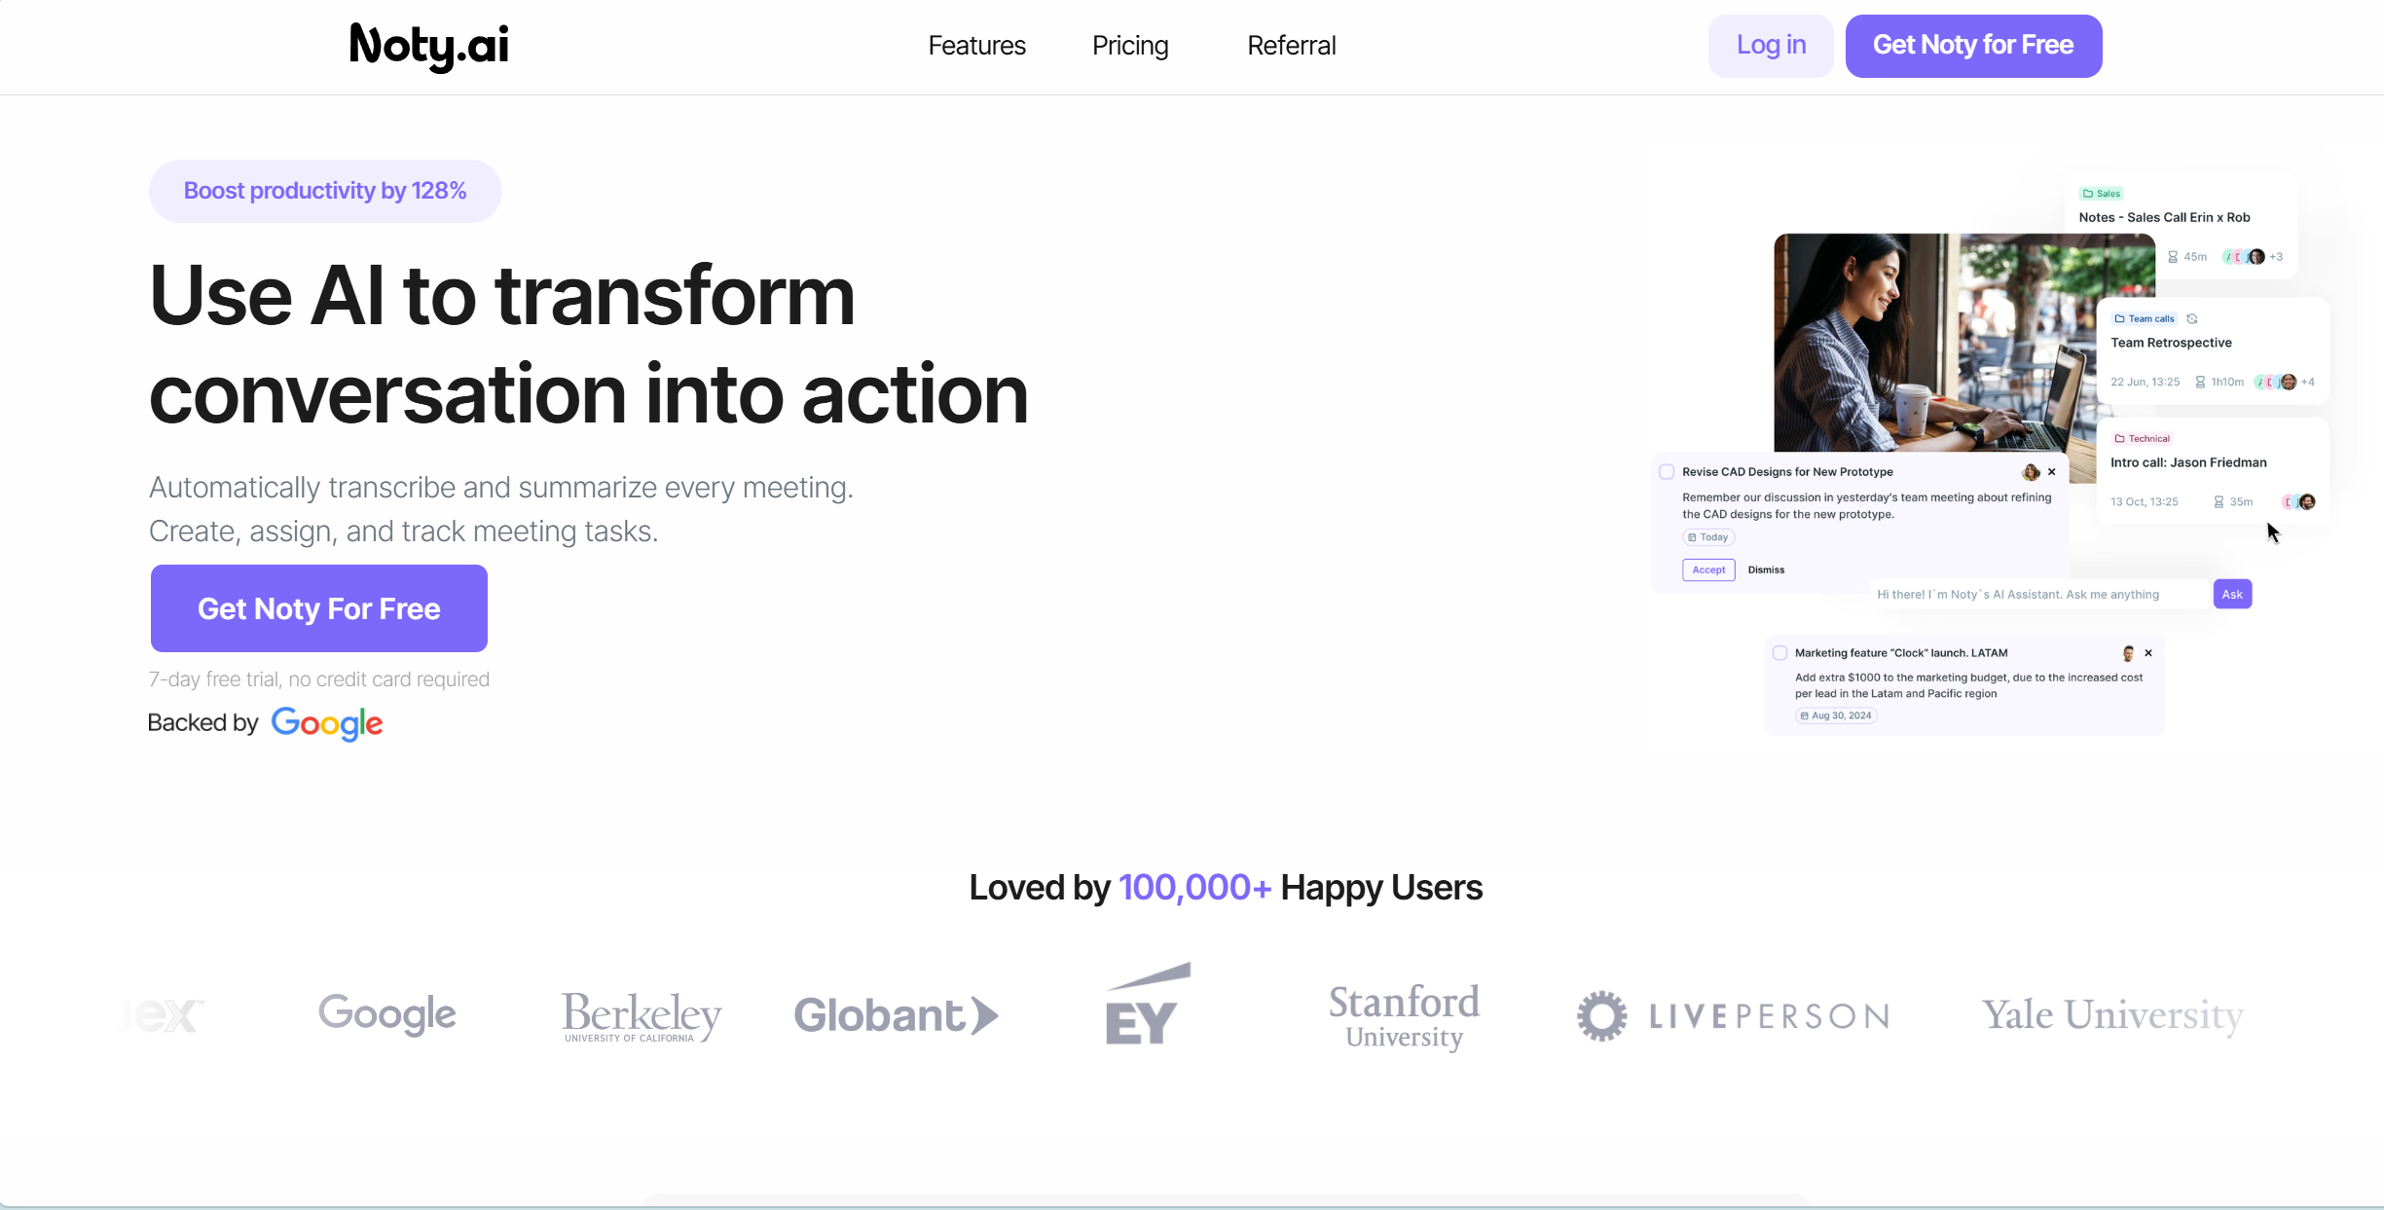2384x1210 pixels.
Task: Click Dismiss on the CAD task
Action: coord(1766,570)
